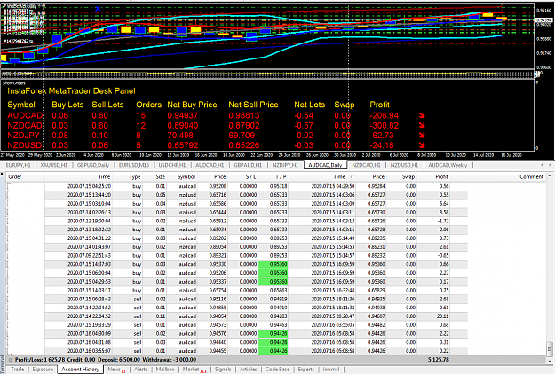Select the NZDJPY symbol in the desk panel
The height and width of the screenshot is (374, 555).
(x=25, y=136)
